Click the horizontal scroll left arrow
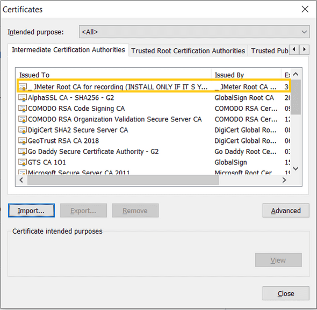The width and height of the screenshot is (317, 310). (21, 180)
